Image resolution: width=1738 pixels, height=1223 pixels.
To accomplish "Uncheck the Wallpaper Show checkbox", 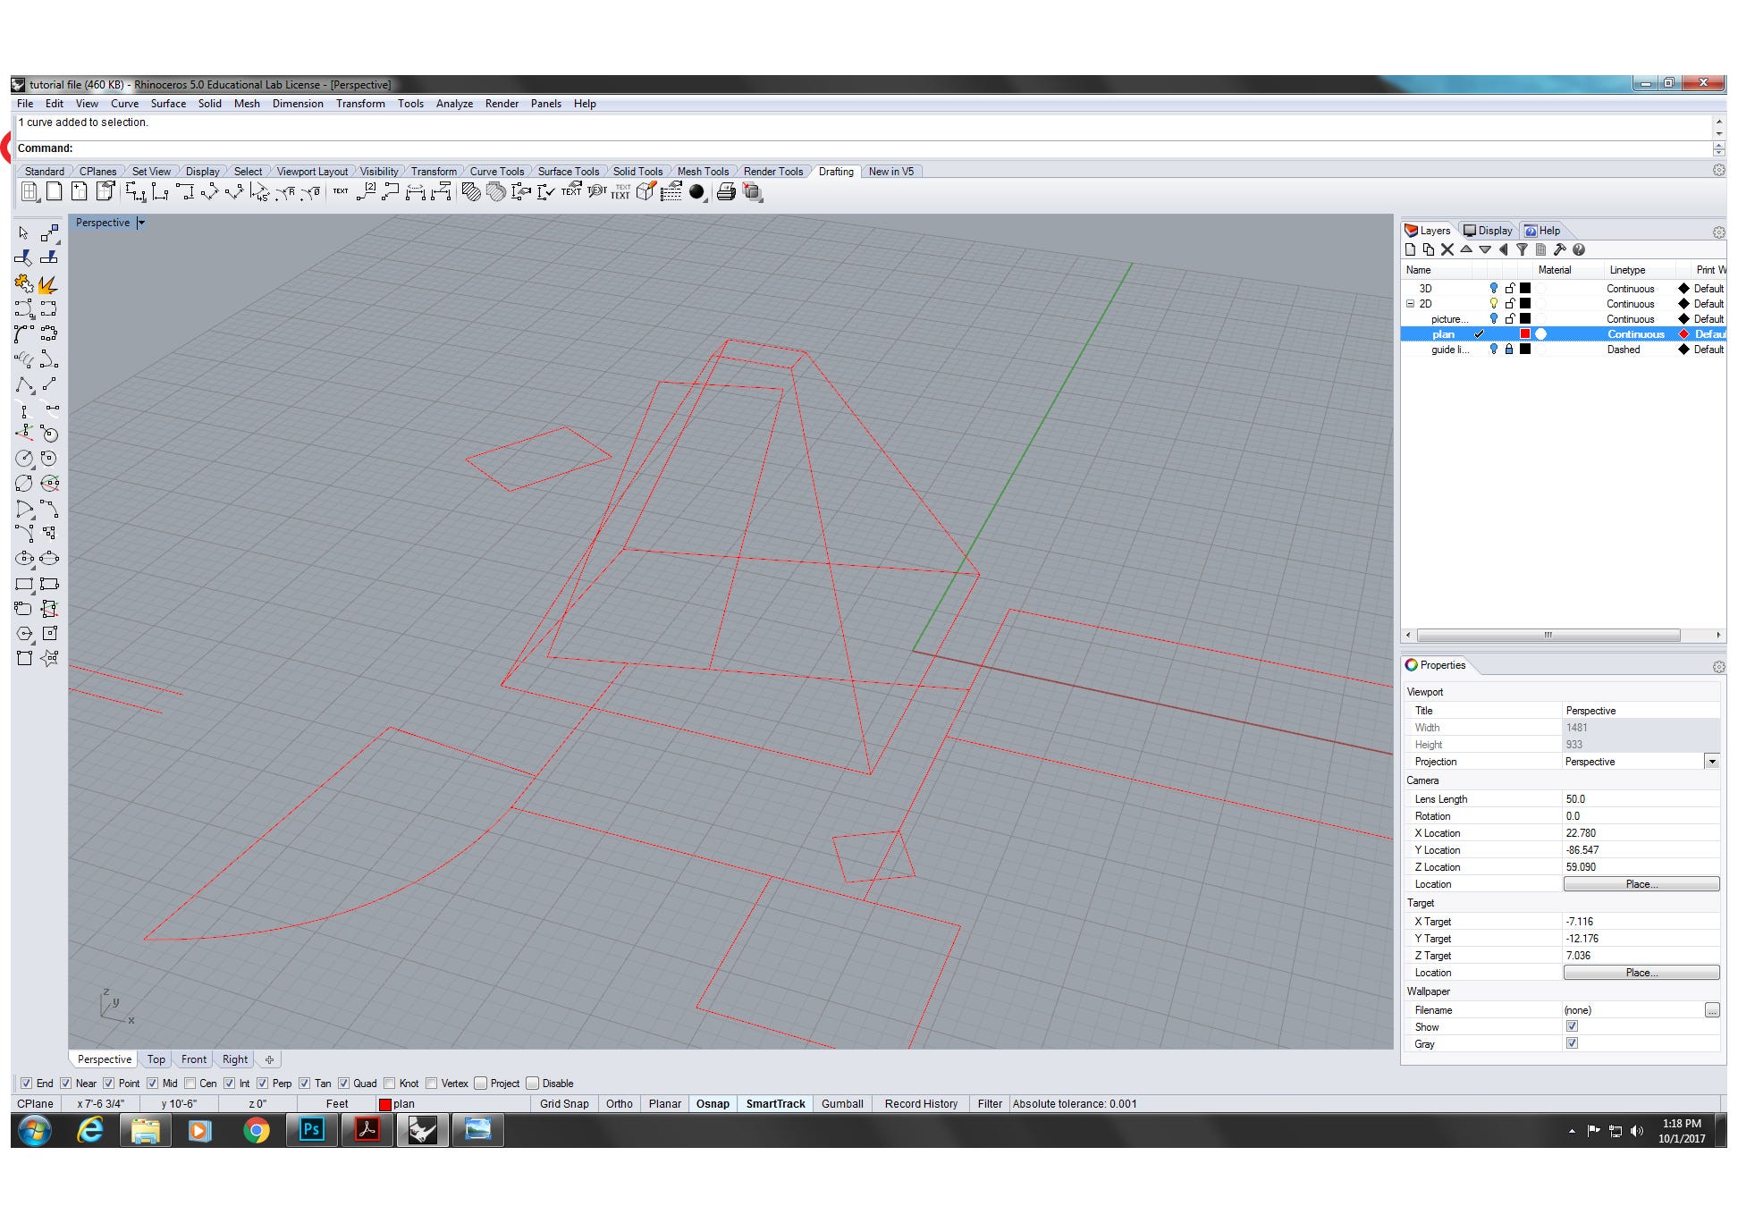I will click(x=1572, y=1026).
